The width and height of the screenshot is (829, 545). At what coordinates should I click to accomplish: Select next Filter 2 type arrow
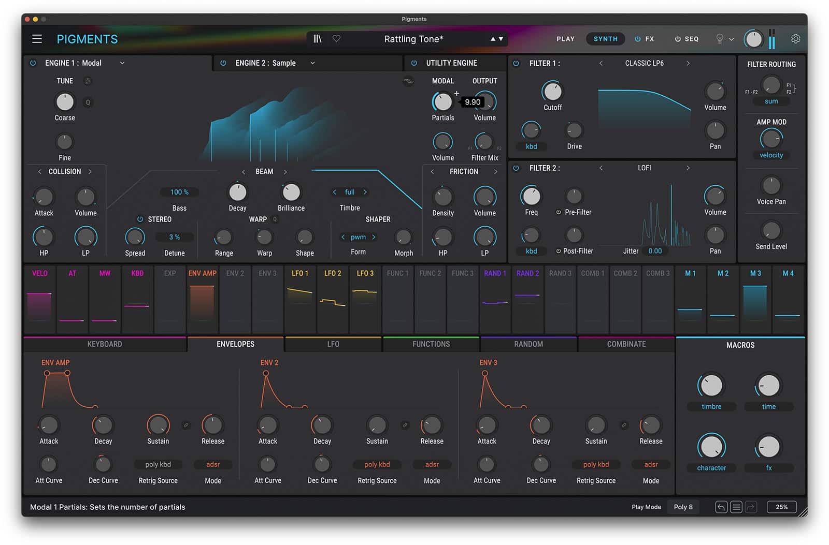point(688,168)
